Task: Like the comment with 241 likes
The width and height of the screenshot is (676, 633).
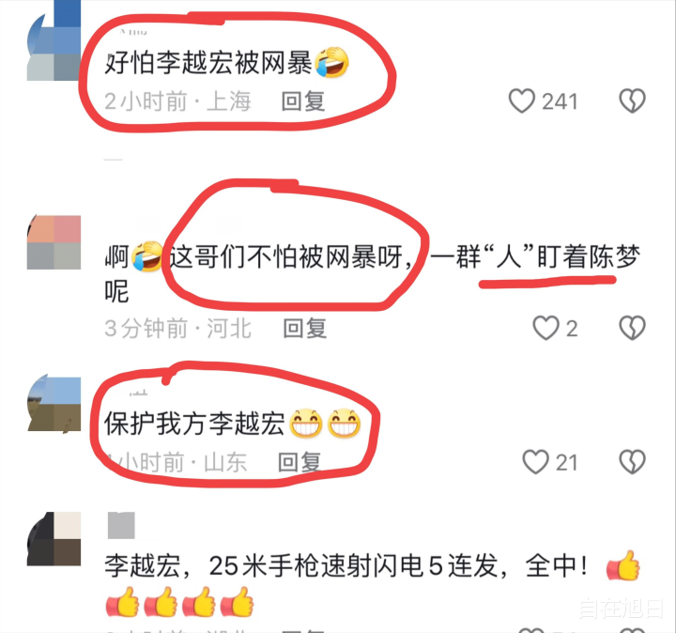Action: pos(522,100)
